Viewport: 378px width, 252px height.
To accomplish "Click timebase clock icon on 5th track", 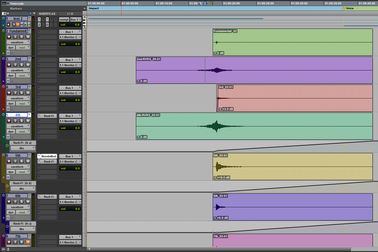I will (x=8, y=177).
